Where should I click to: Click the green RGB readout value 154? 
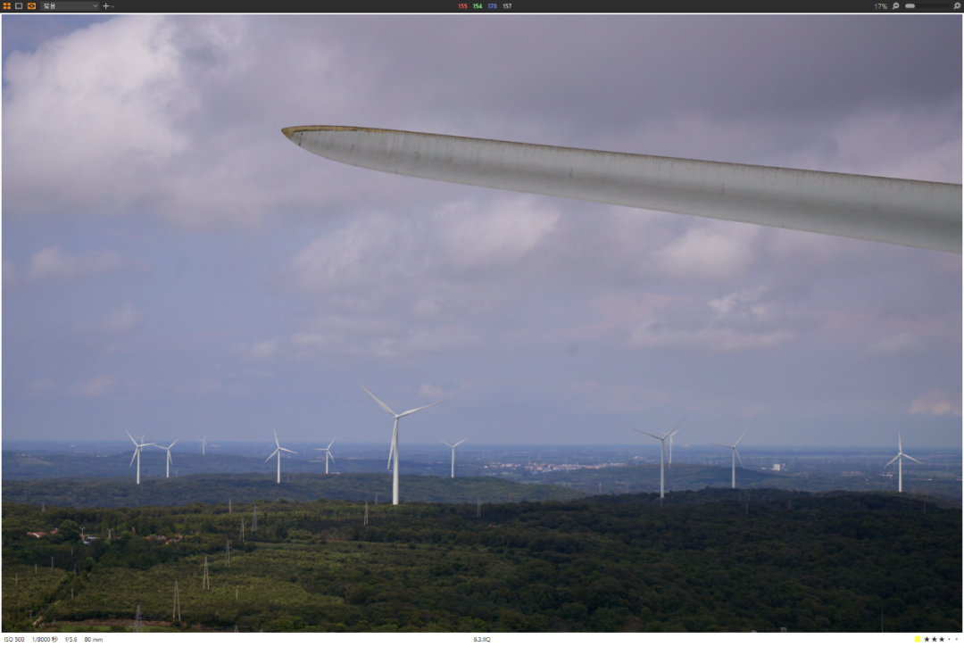pos(477,6)
